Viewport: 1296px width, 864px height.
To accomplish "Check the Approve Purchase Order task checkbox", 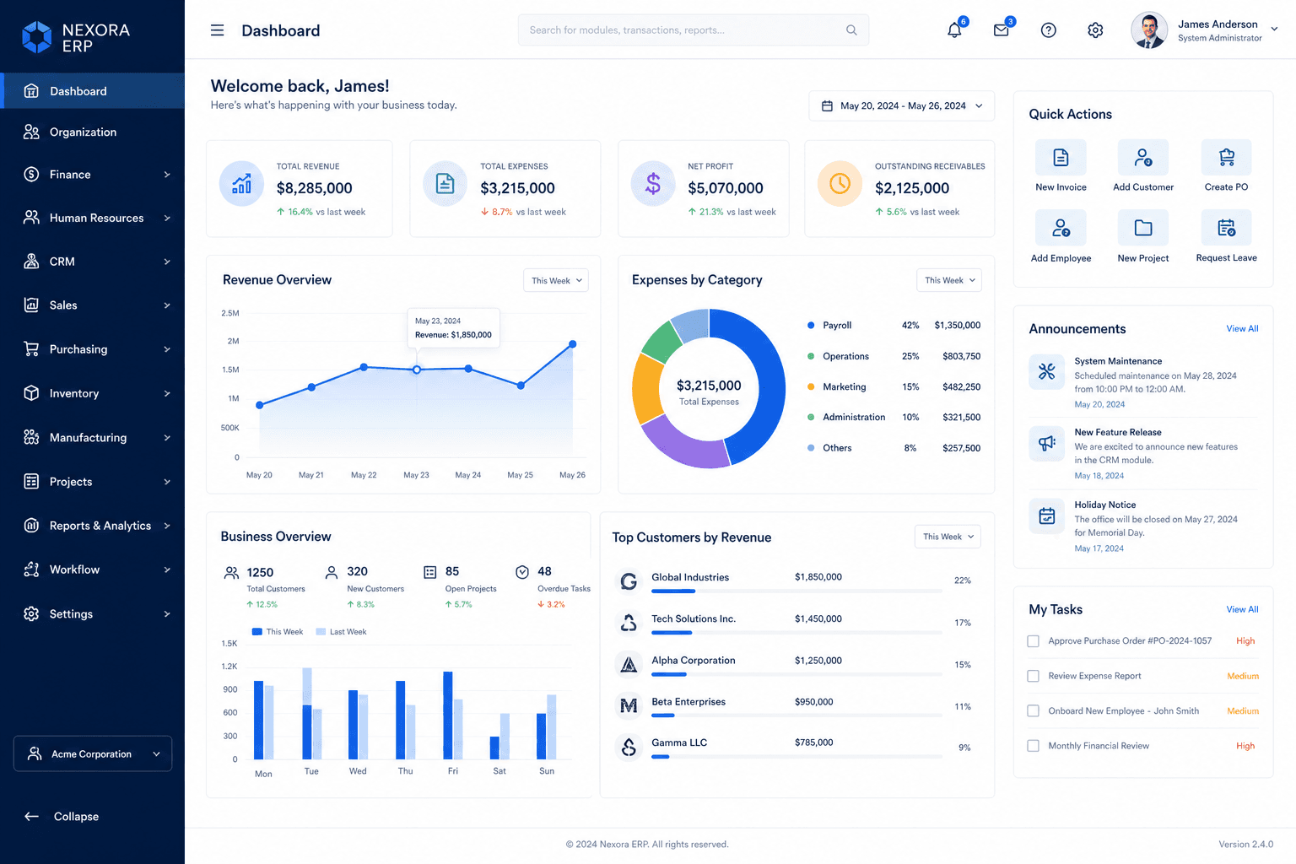I will tap(1033, 641).
